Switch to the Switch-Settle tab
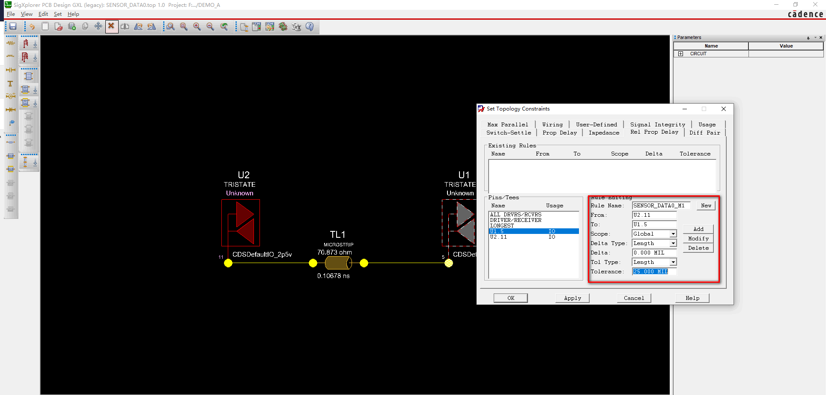 [x=509, y=133]
